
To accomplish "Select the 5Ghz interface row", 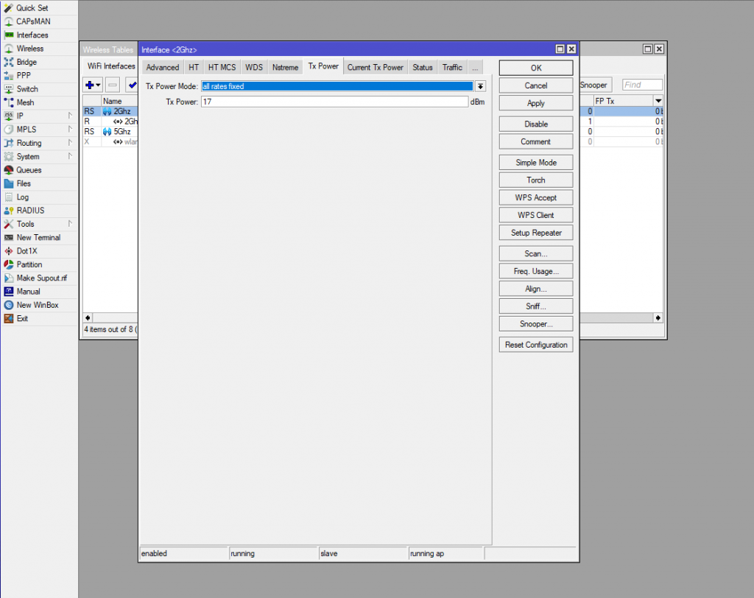I will pos(121,131).
